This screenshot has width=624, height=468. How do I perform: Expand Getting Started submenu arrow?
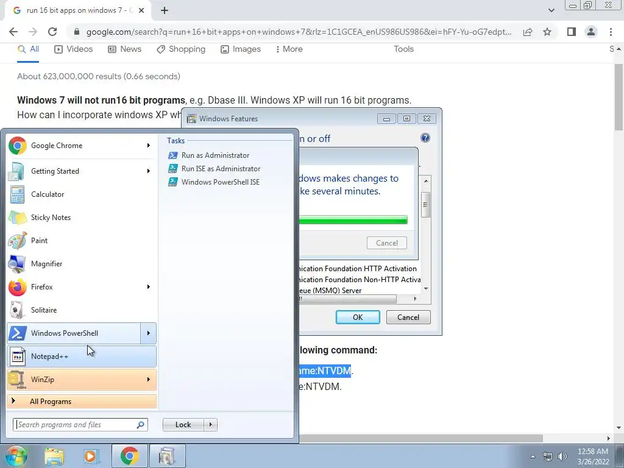pyautogui.click(x=149, y=171)
